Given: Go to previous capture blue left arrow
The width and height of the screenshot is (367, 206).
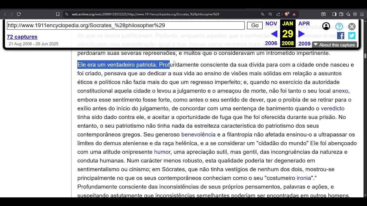Looking at the screenshot, I should tap(274, 34).
